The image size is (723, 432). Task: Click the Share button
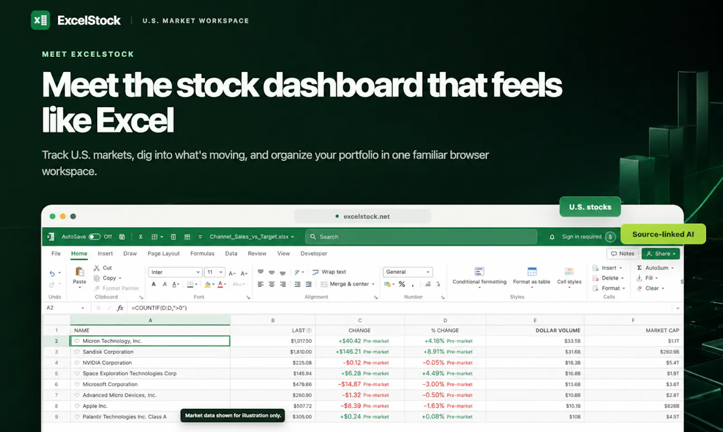[661, 254]
